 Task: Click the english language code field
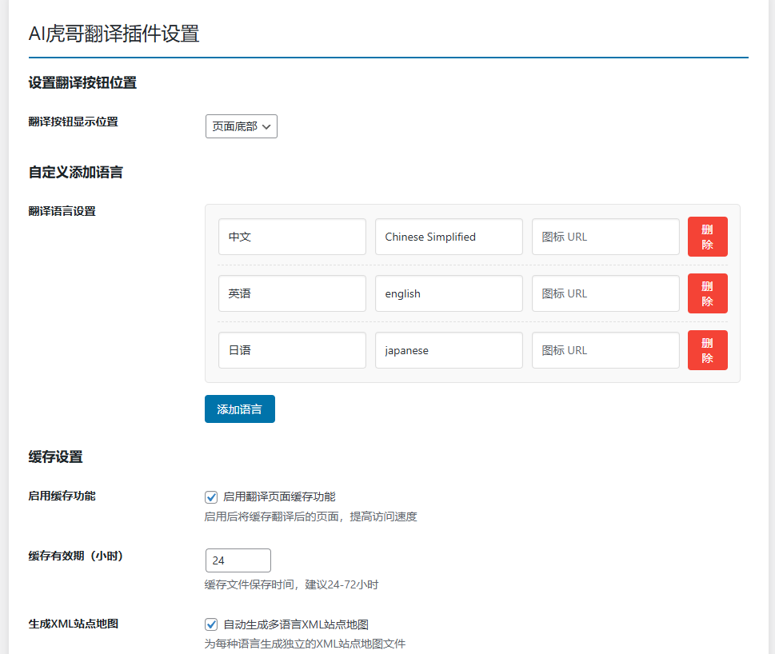tap(449, 293)
